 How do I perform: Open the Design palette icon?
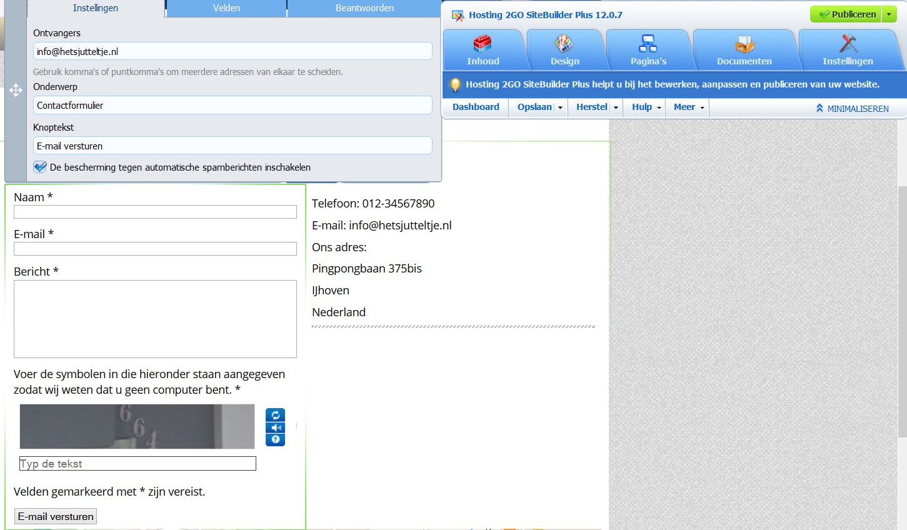(564, 44)
